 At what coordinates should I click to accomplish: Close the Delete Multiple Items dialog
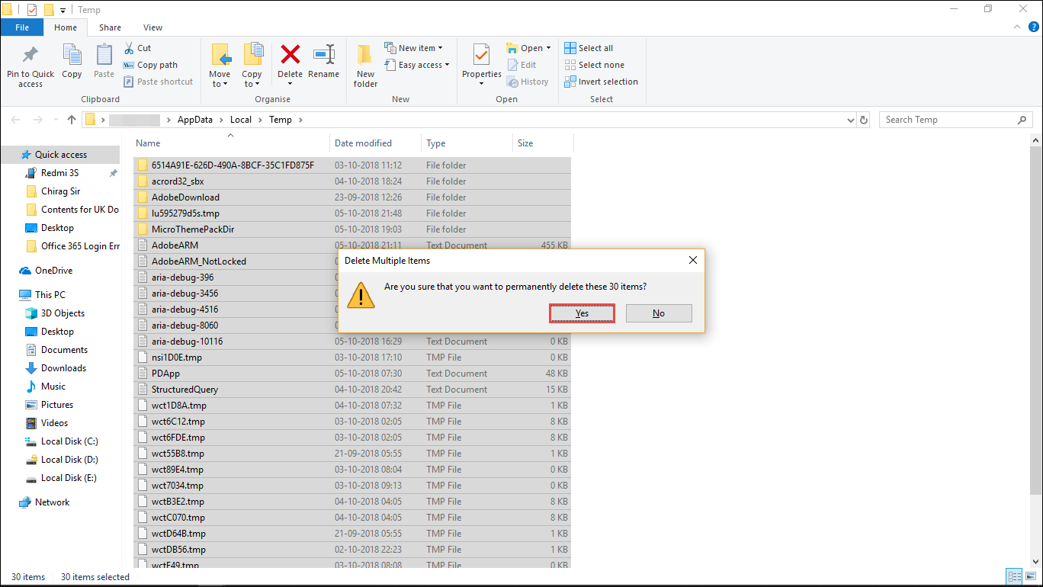click(692, 260)
